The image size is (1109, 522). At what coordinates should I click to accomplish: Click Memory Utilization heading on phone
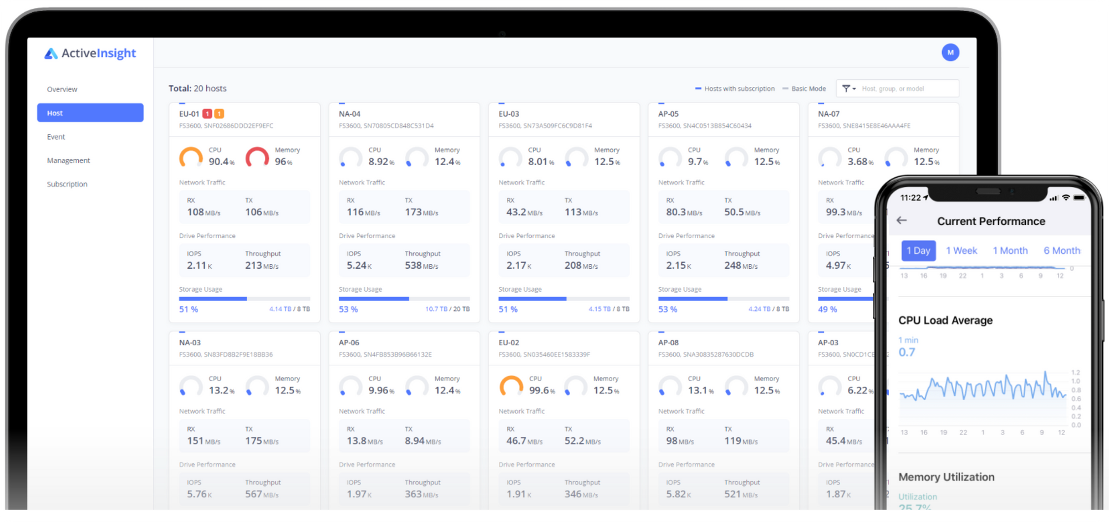pyautogui.click(x=947, y=477)
